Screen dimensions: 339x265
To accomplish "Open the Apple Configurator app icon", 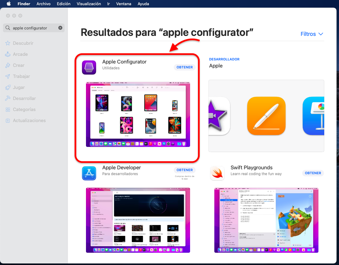I will click(89, 67).
